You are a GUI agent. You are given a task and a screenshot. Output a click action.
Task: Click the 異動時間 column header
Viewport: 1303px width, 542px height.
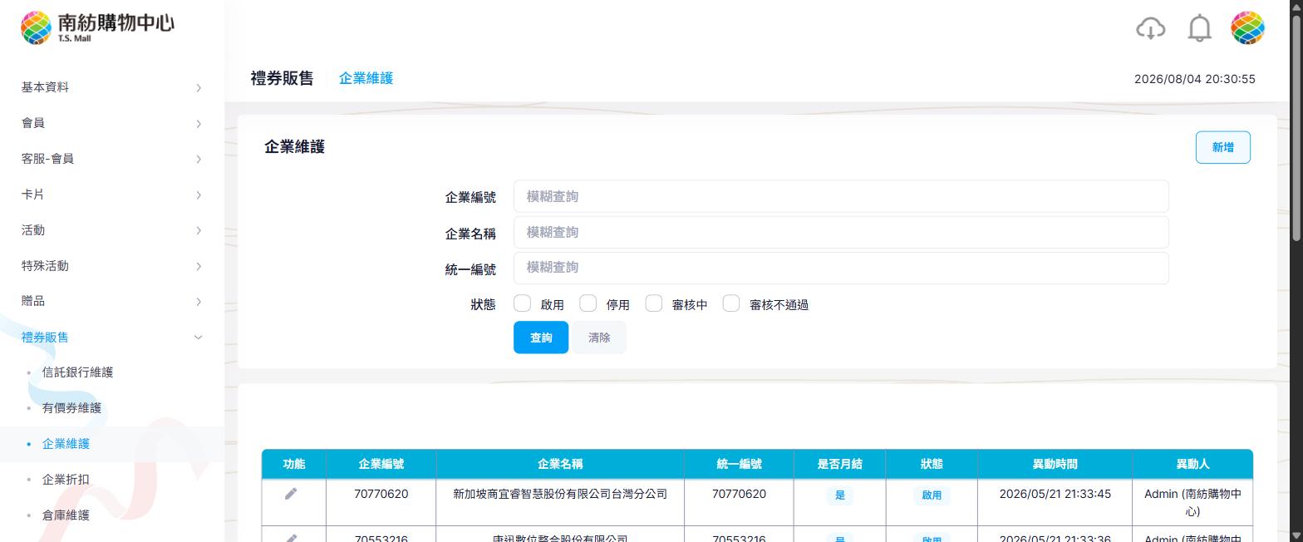(1055, 464)
